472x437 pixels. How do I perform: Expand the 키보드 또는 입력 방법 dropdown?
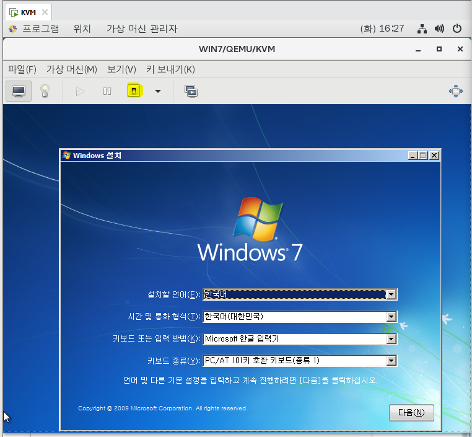point(391,339)
